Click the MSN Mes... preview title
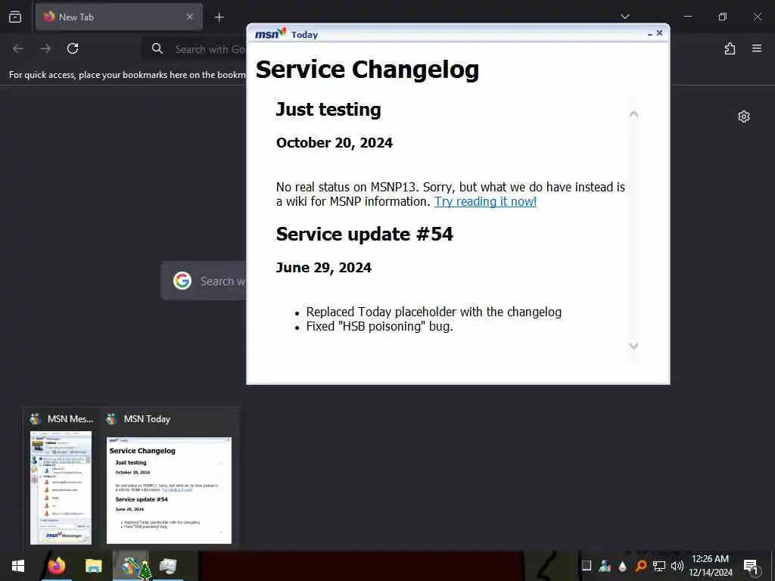 tap(70, 419)
